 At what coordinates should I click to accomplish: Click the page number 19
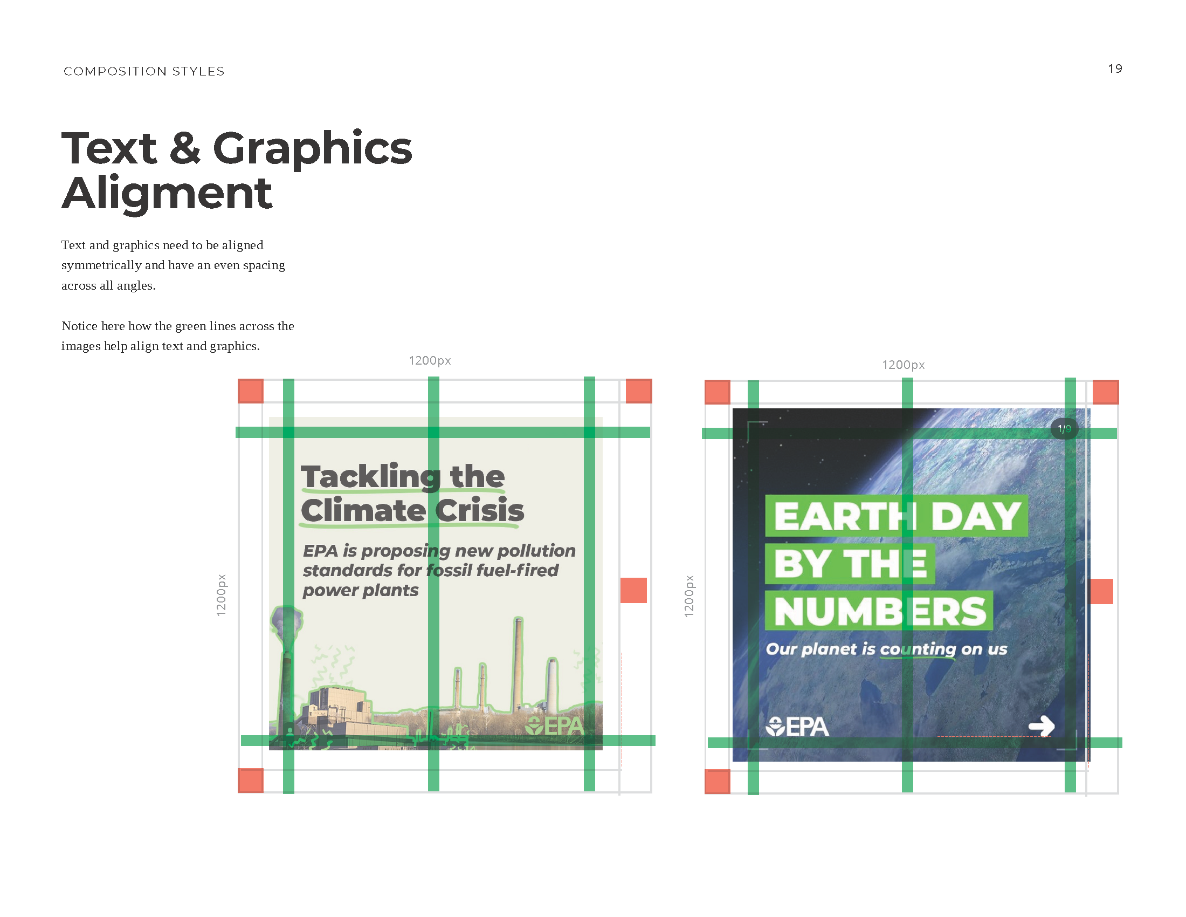click(1115, 69)
